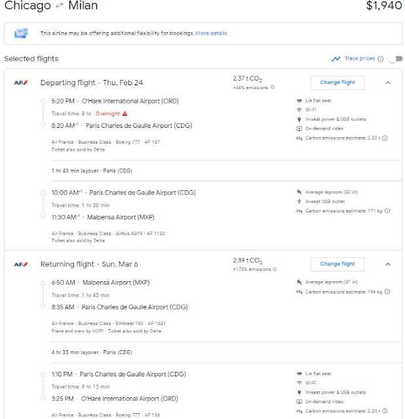Collapse the departing flight details chevron

[388, 83]
